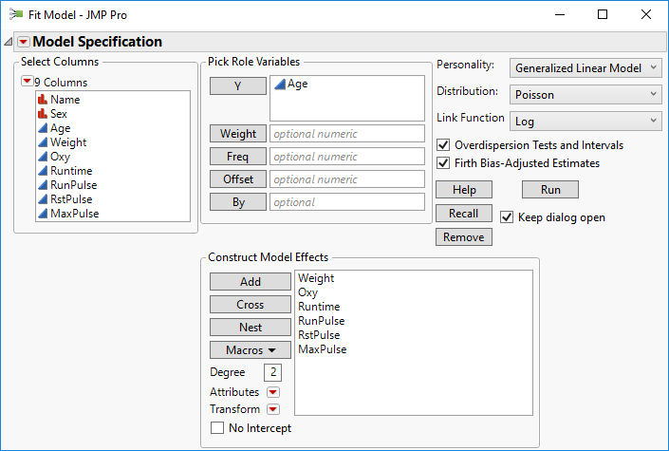Screen dimensions: 669x451
Task: Open the 9 Columns red triangle menu
Action: click(x=27, y=82)
